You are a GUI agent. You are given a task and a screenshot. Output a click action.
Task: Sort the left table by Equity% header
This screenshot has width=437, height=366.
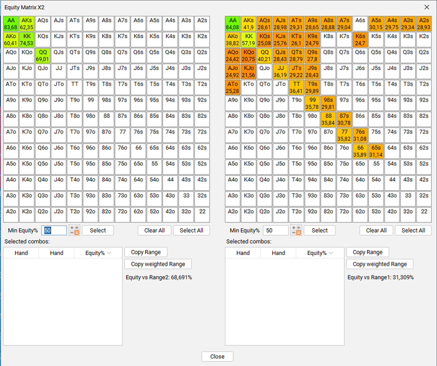pyautogui.click(x=98, y=253)
